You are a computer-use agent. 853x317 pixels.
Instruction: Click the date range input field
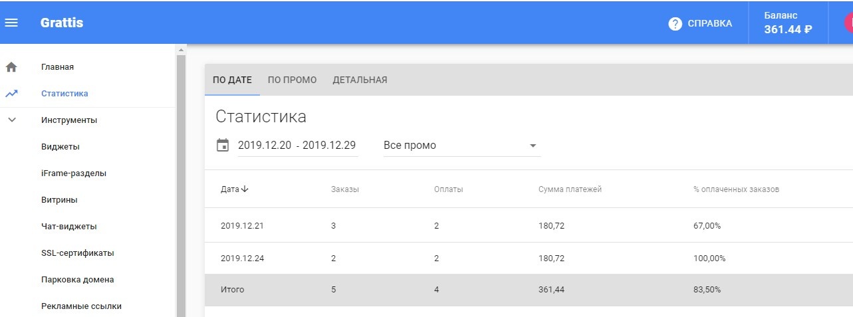pyautogui.click(x=297, y=146)
